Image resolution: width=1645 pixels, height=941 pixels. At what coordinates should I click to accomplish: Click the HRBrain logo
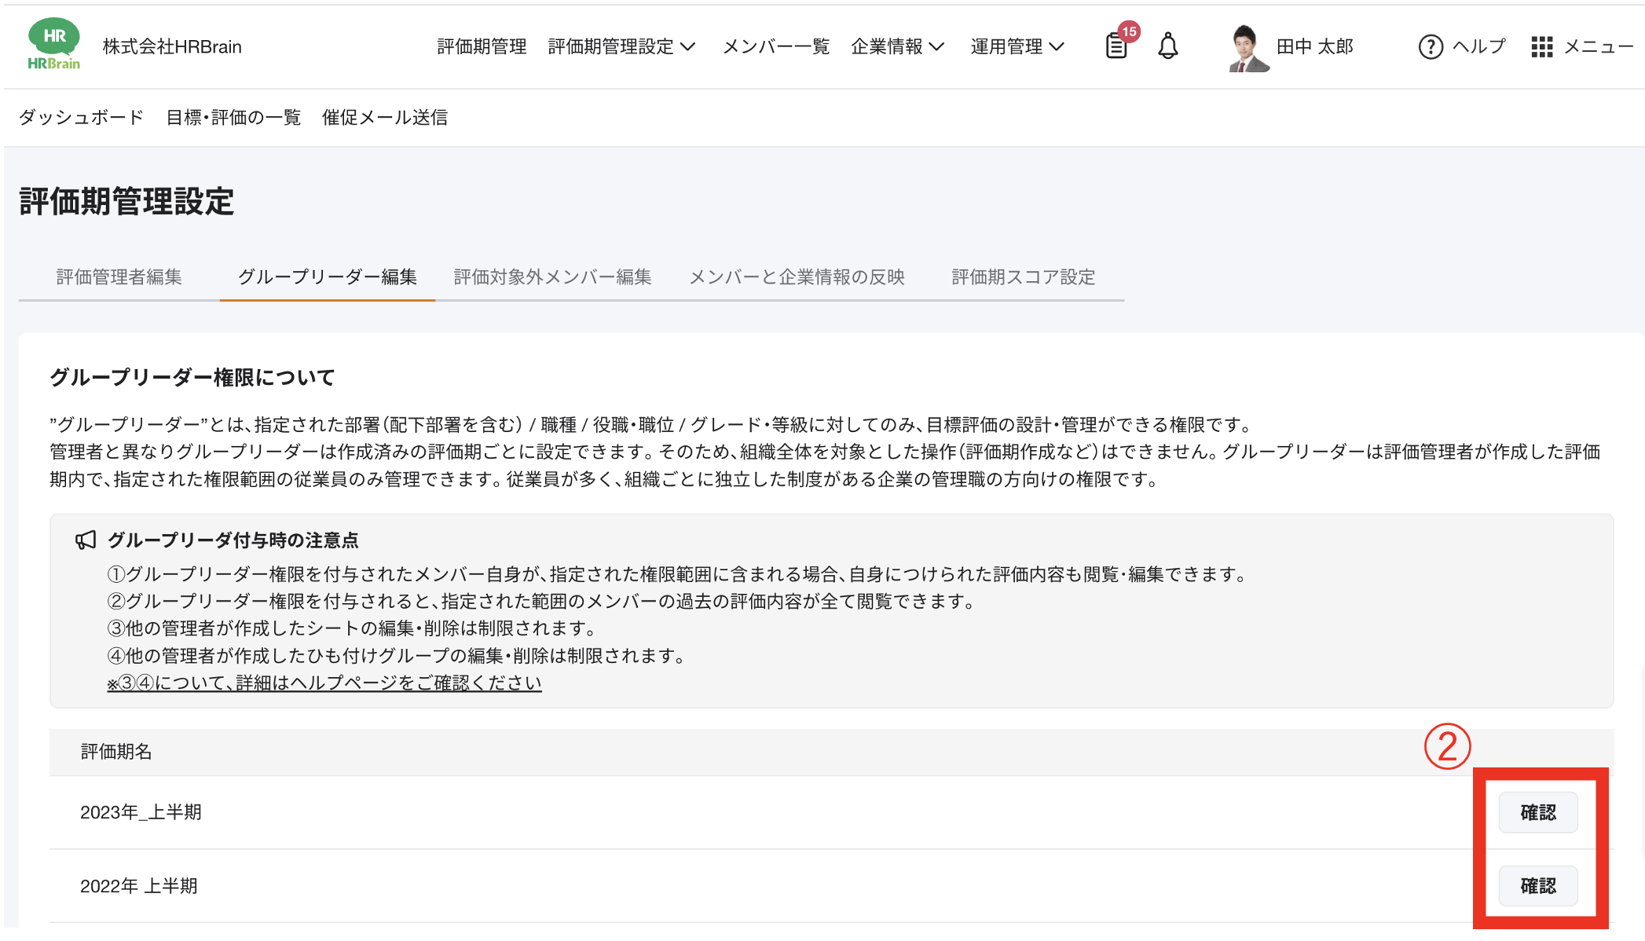click(55, 45)
